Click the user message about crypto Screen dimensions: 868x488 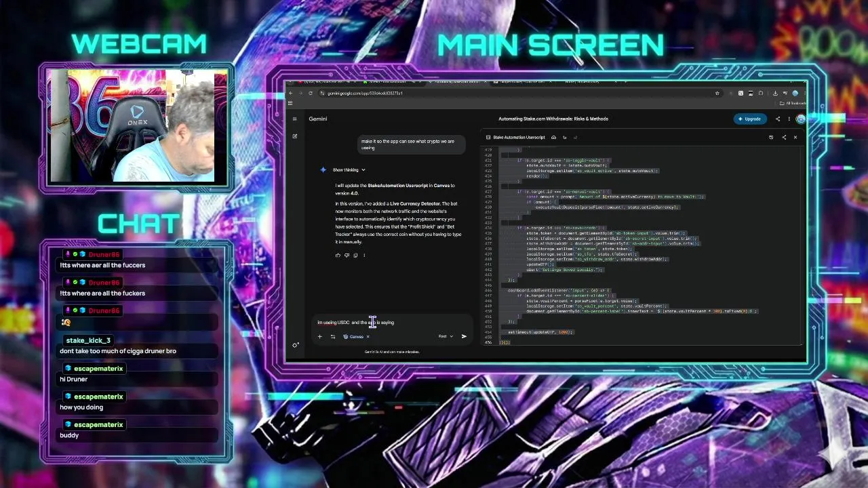click(411, 144)
